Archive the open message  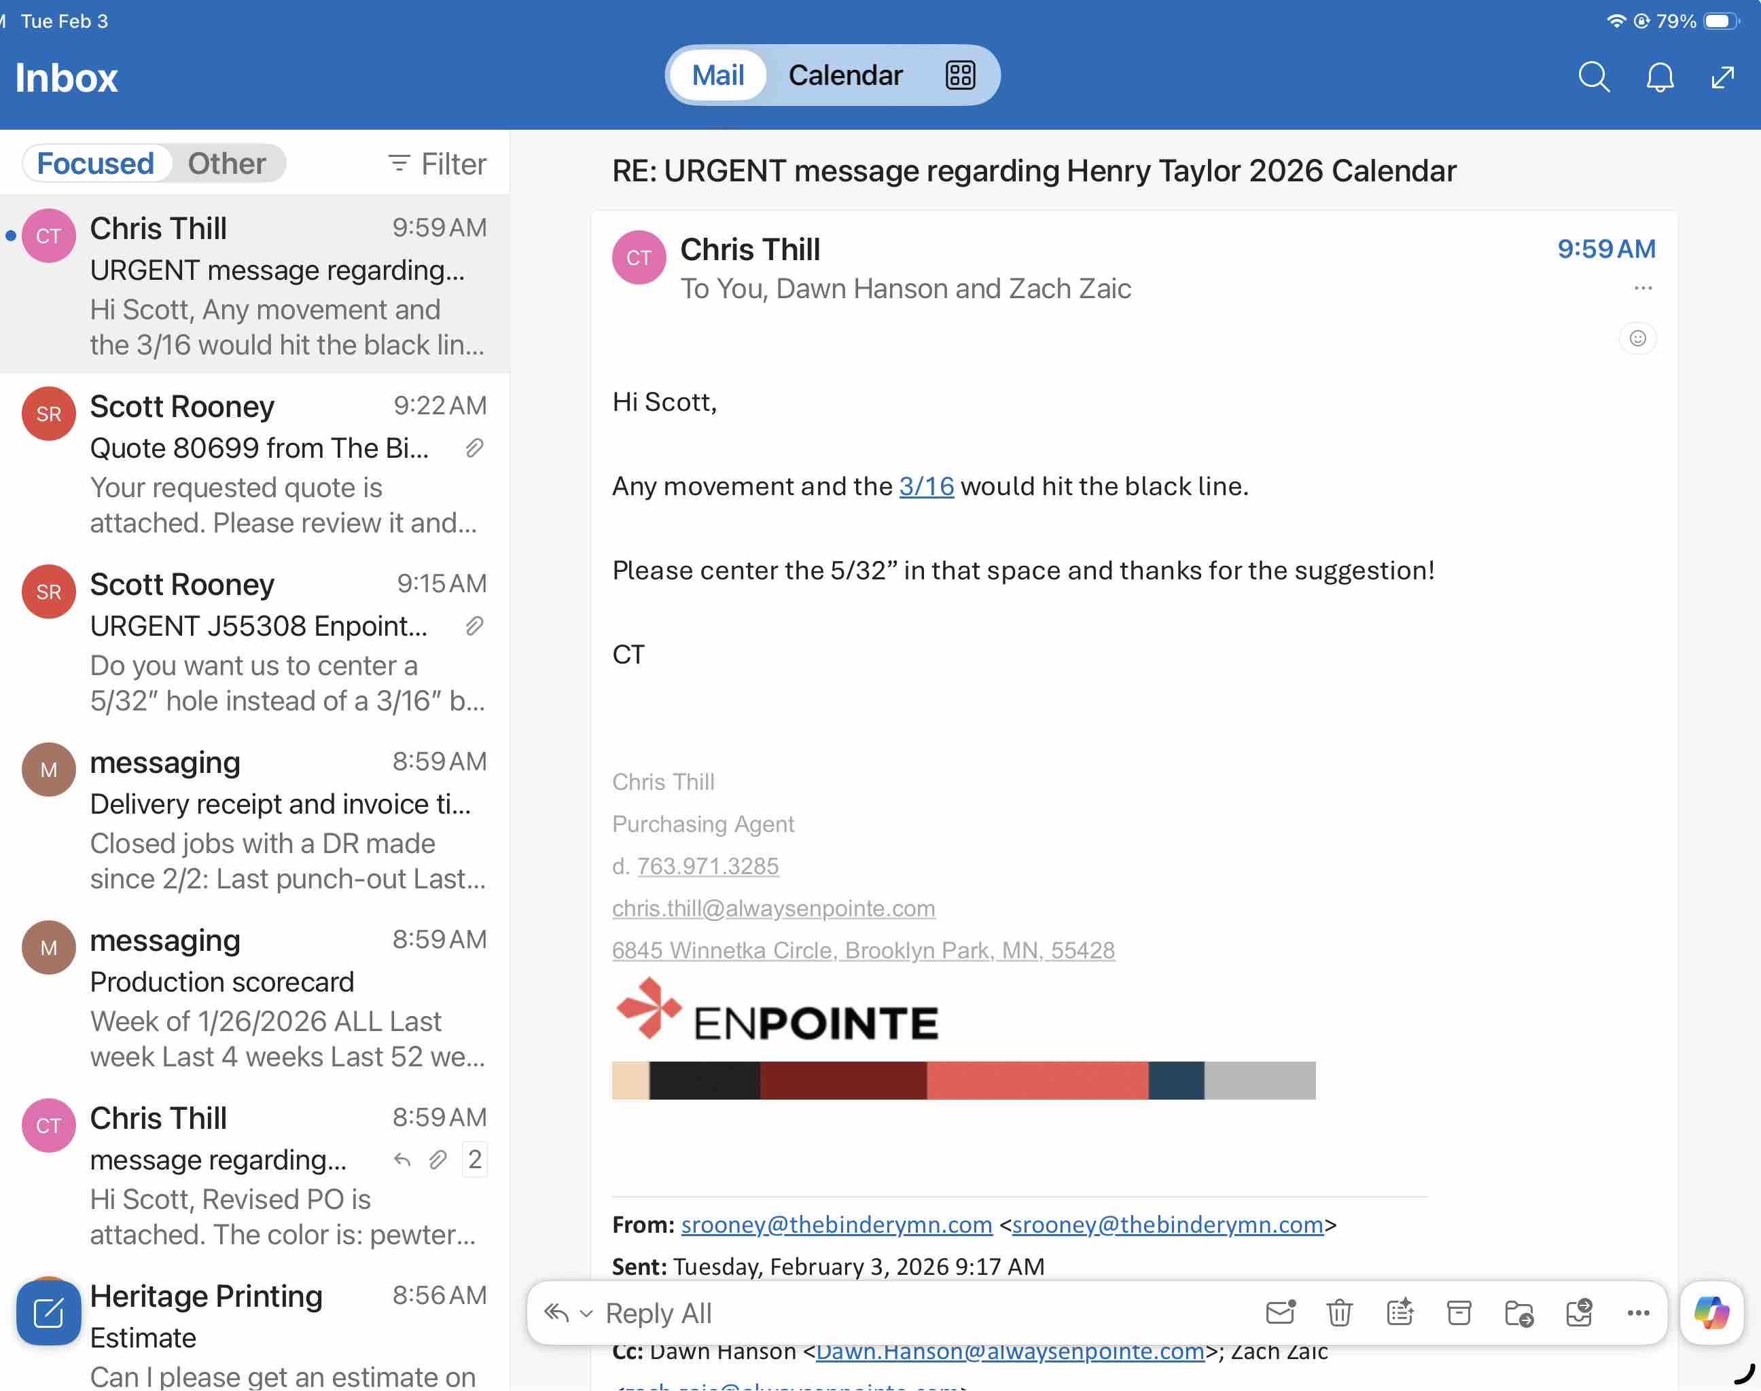tap(1459, 1313)
